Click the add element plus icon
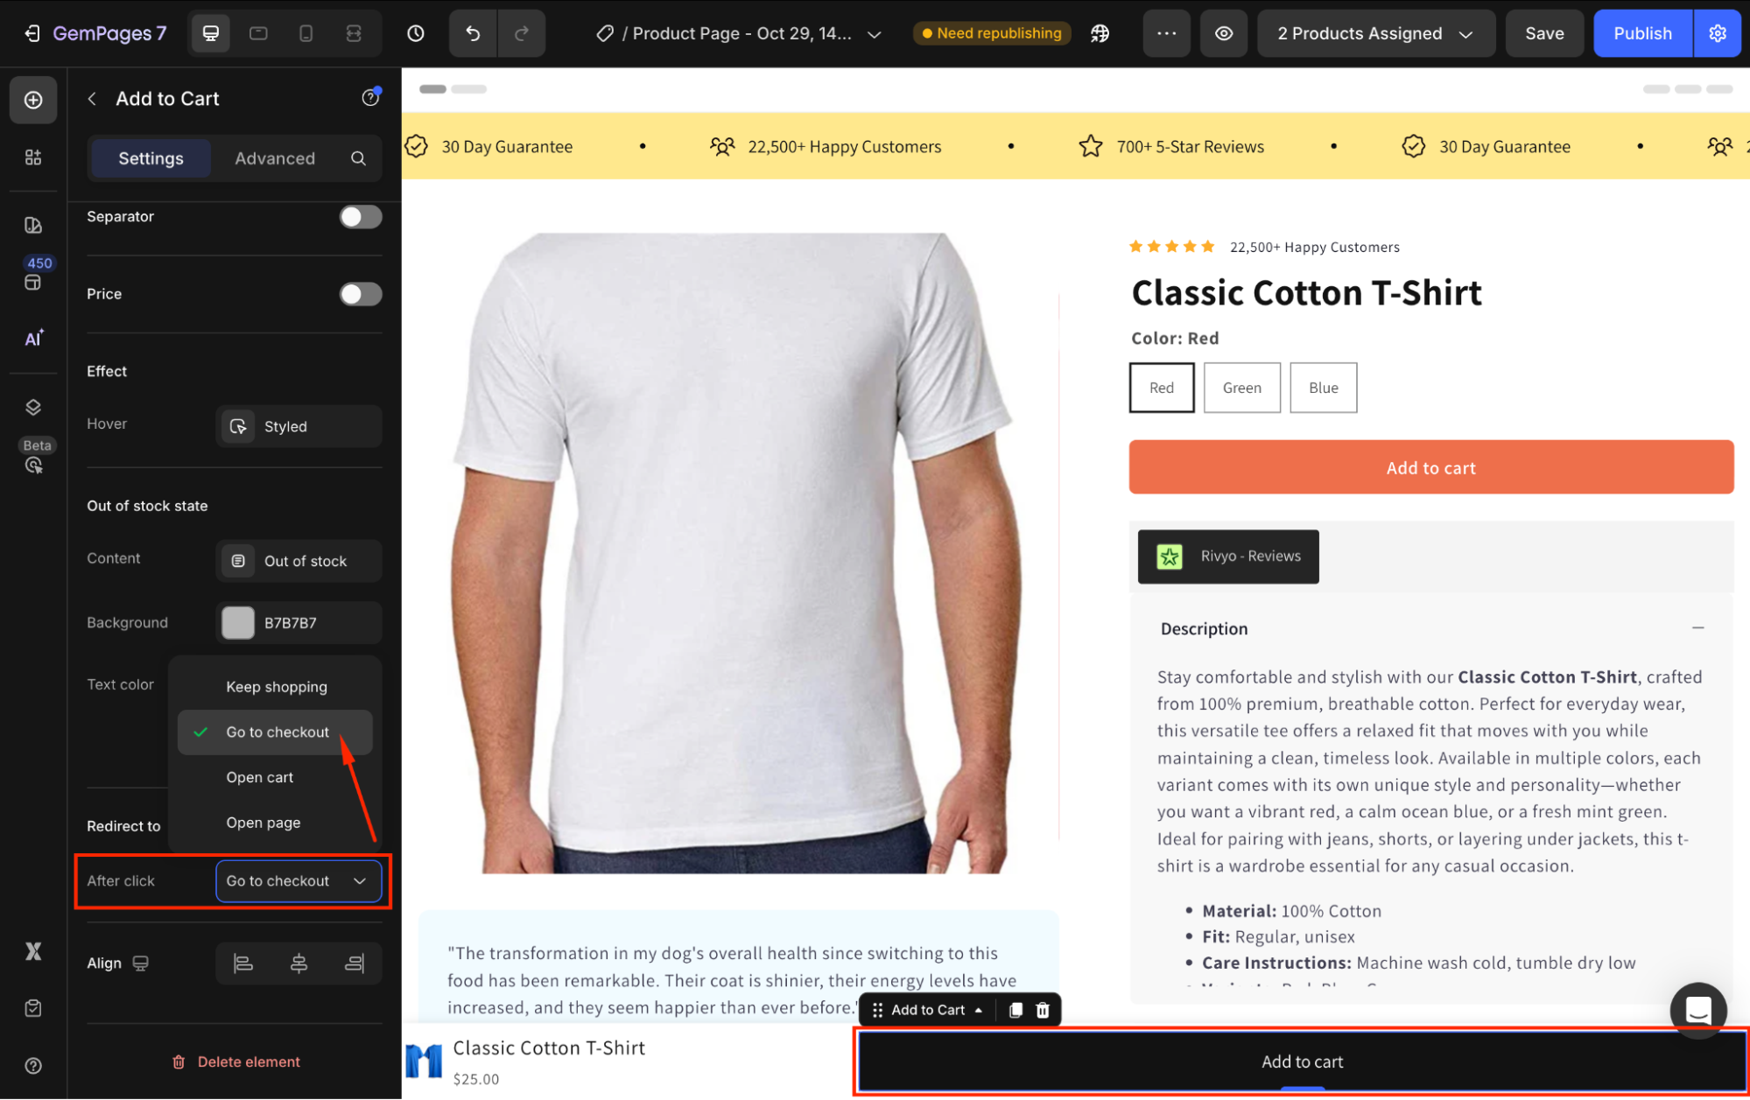Screen dimensions: 1750x1100 (x=33, y=100)
